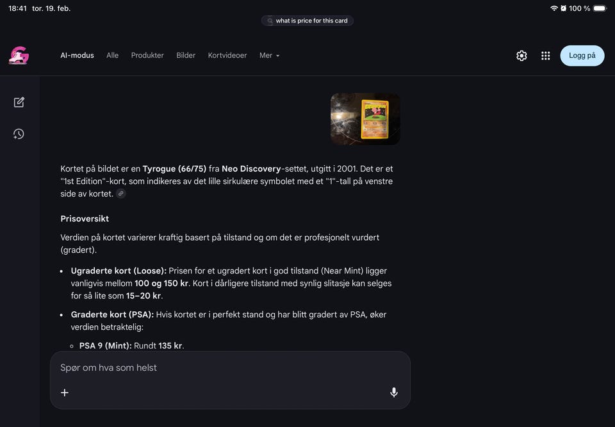Open AI mode history icon
Screen dimensions: 615x427
19,134
